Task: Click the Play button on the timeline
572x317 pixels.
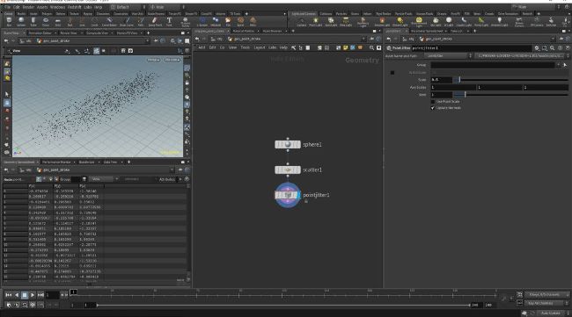Action: [33, 295]
